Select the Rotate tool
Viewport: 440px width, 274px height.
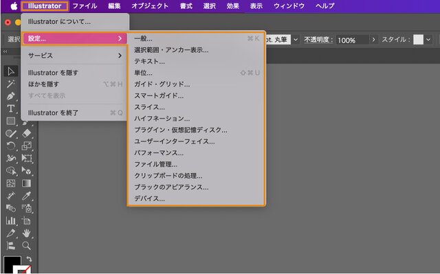(11, 146)
